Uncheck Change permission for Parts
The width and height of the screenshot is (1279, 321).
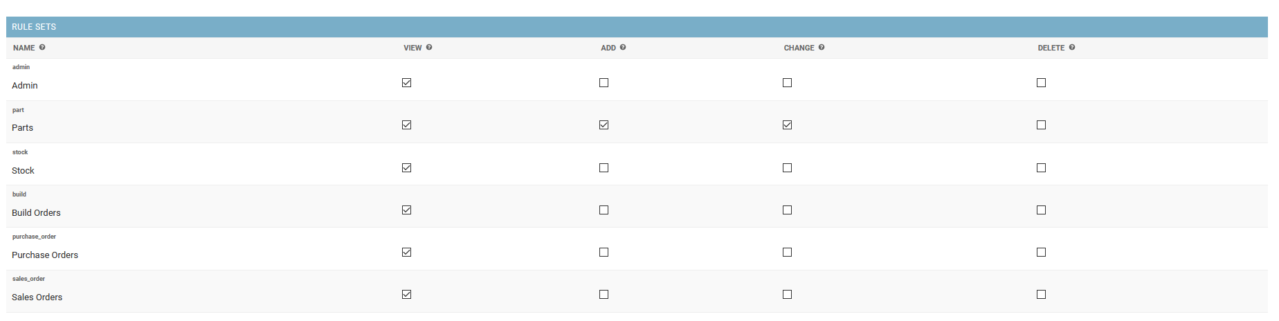[788, 125]
